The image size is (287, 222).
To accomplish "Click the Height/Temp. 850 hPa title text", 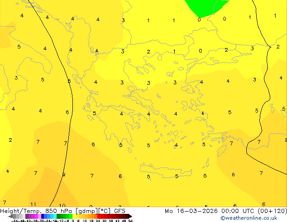I will click(37, 211).
